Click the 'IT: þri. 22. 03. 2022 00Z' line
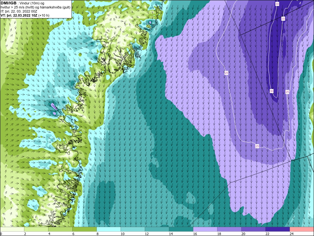Screen dimensions: 314x236 tap(19, 11)
